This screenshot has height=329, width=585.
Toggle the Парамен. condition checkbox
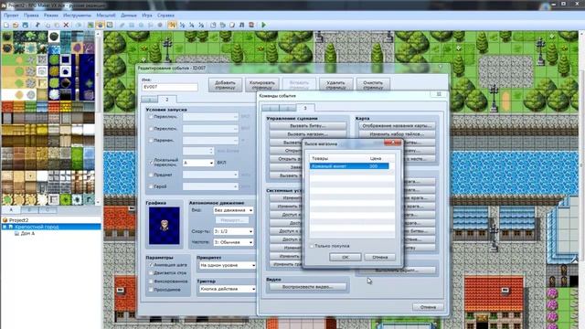pyautogui.click(x=151, y=140)
